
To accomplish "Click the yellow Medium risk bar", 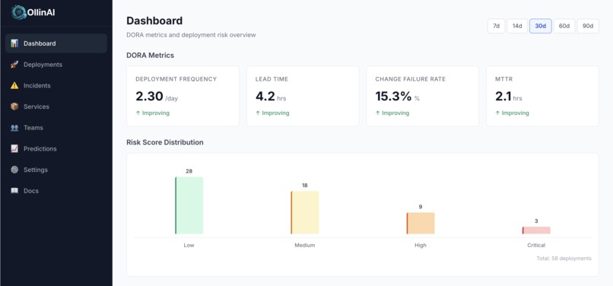I will 305,212.
